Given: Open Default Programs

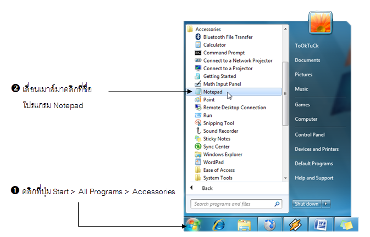Looking at the screenshot, I should click(313, 163).
